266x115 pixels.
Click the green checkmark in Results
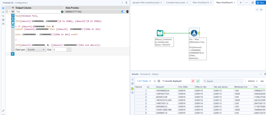tap(198, 81)
